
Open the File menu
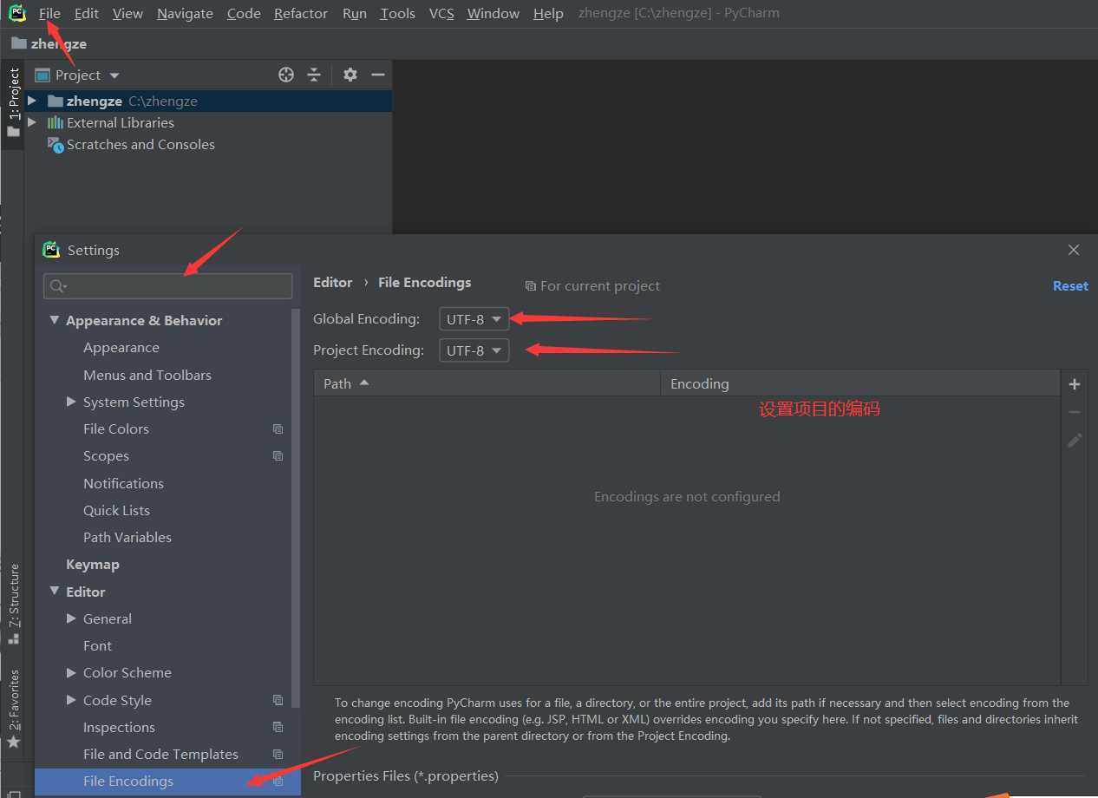coord(49,13)
